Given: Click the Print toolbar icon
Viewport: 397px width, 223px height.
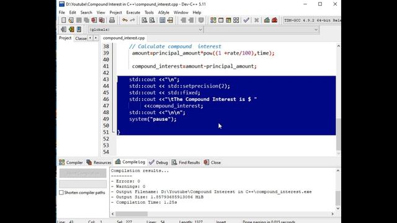Looking at the screenshot, I should coord(112,20).
